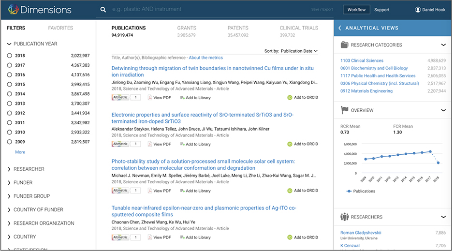Click the search magnifier icon
Image resolution: width=454 pixels, height=251 pixels.
click(103, 10)
